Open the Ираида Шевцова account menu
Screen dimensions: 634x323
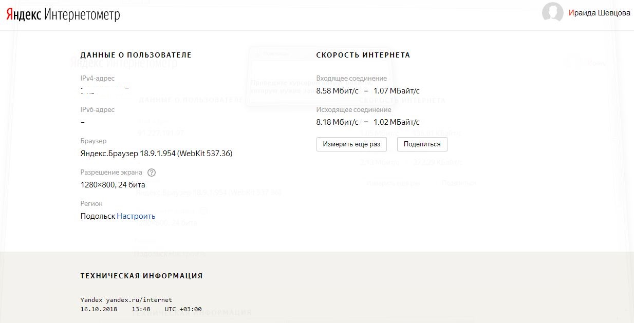click(x=599, y=13)
